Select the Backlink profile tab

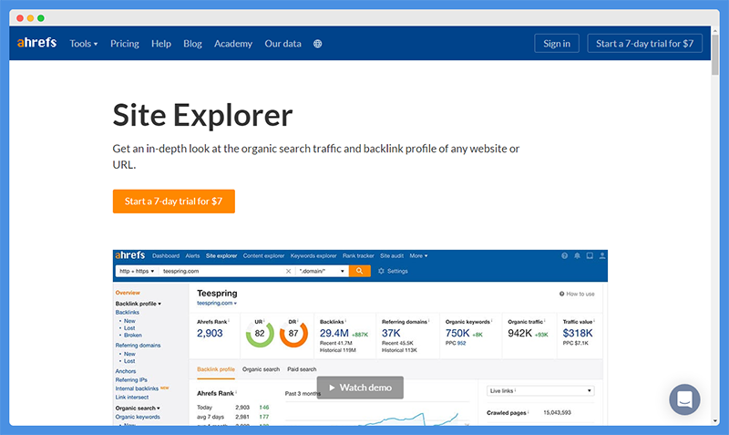(x=216, y=369)
